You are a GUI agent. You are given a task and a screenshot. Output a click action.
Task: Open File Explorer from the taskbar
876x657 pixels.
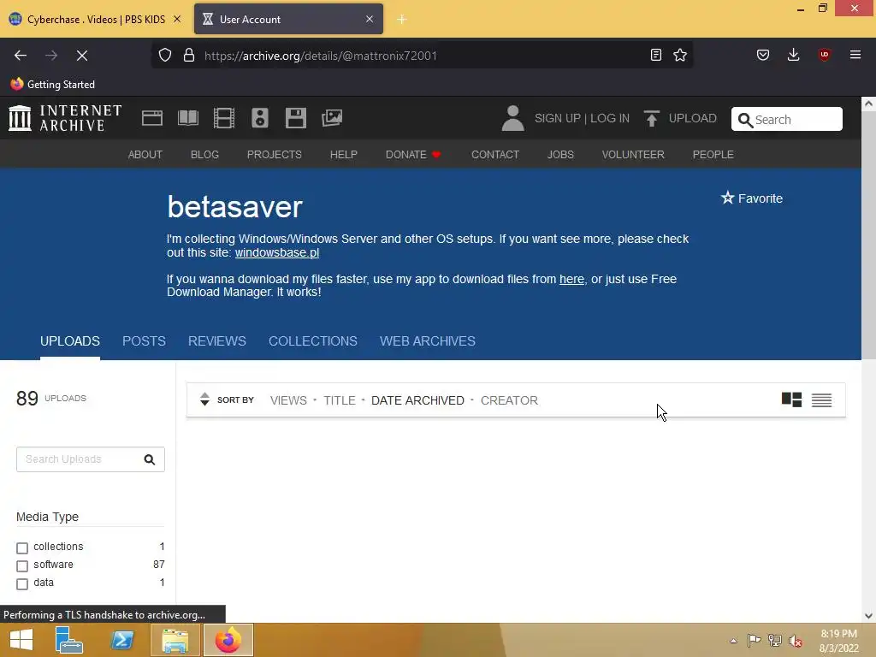click(175, 640)
